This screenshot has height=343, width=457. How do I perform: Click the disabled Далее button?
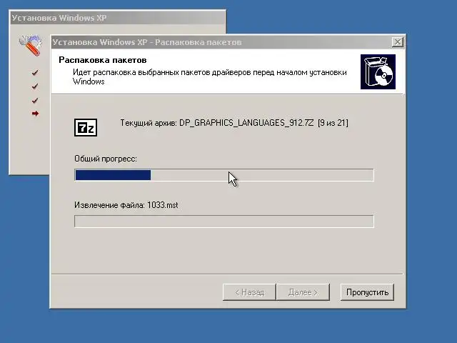(303, 292)
